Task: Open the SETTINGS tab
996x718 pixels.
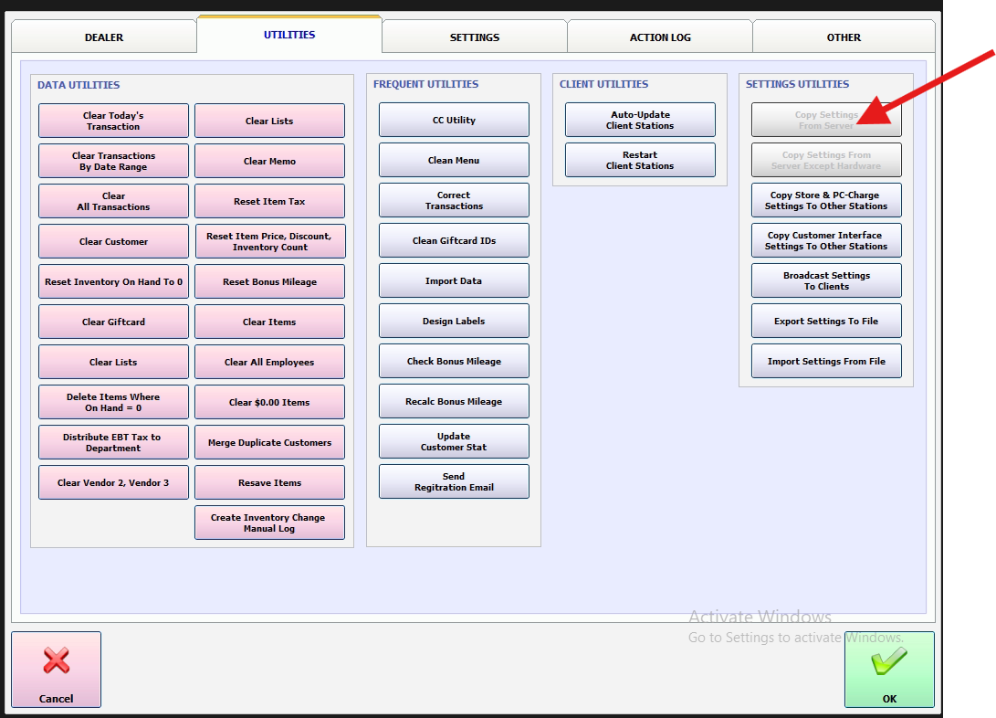Action: 475,37
